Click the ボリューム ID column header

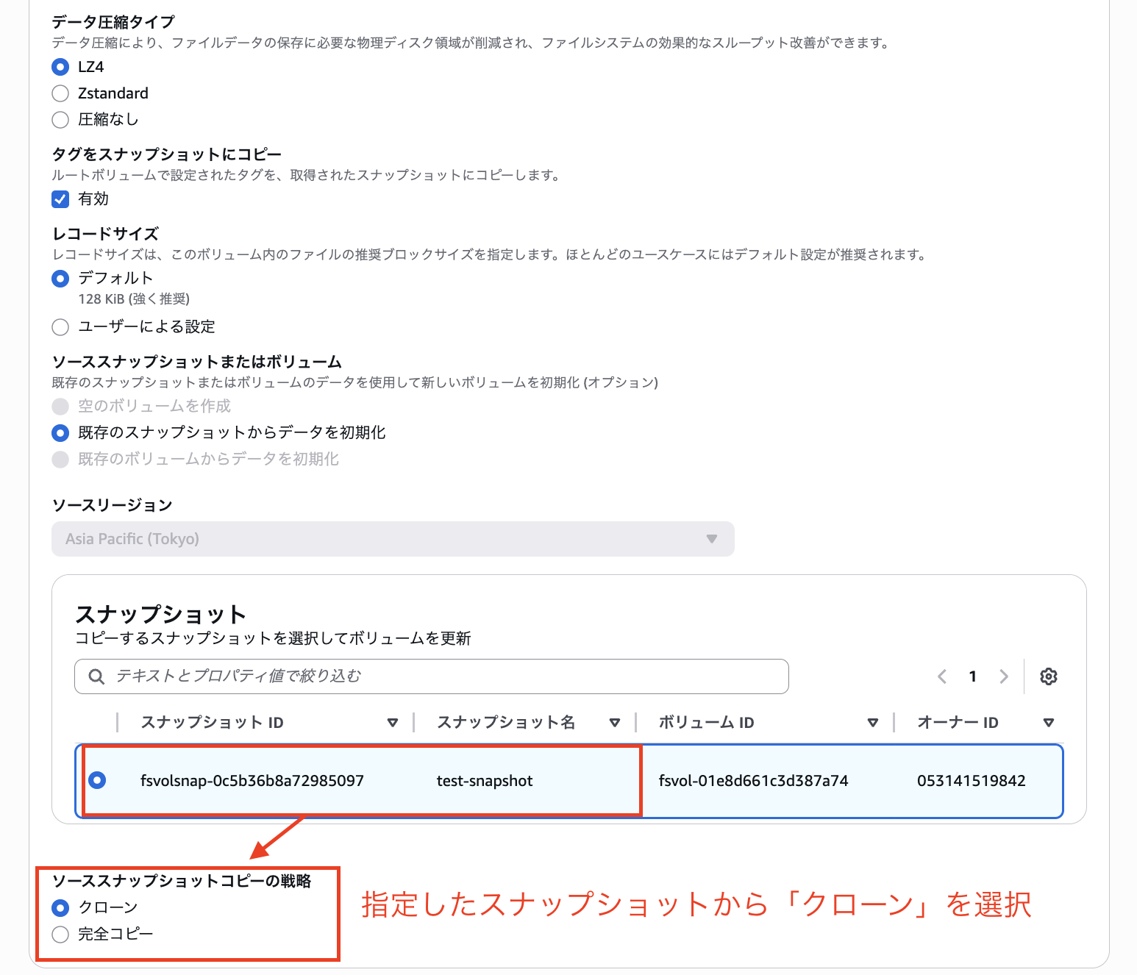click(707, 723)
